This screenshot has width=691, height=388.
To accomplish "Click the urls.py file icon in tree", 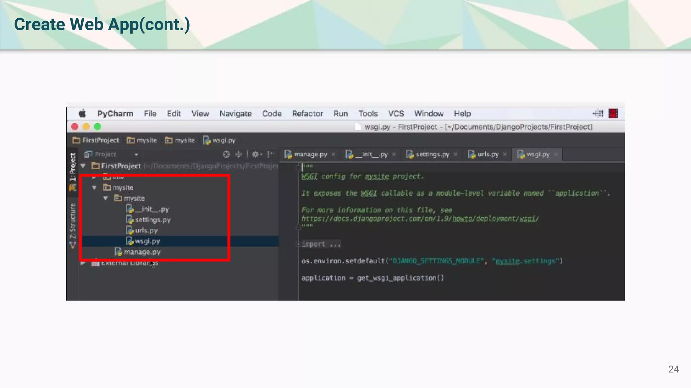I will click(x=130, y=230).
